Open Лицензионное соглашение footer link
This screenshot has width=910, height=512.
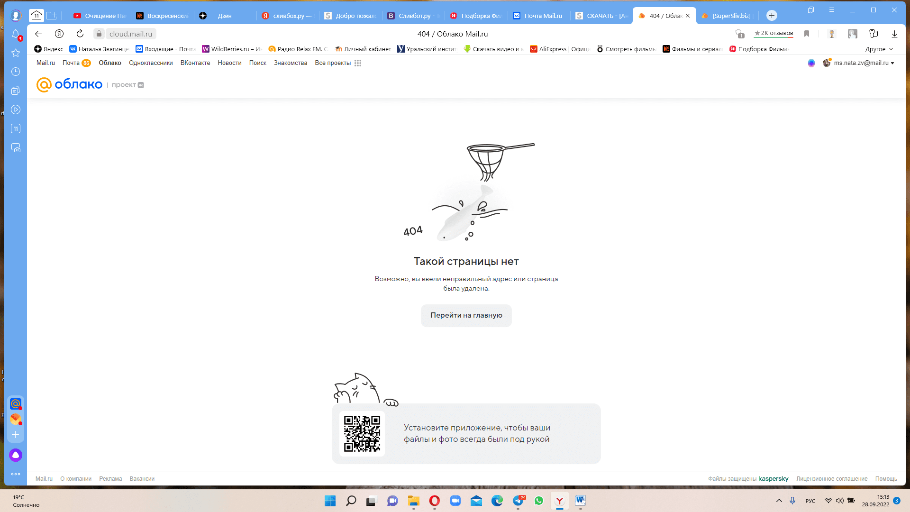click(832, 479)
